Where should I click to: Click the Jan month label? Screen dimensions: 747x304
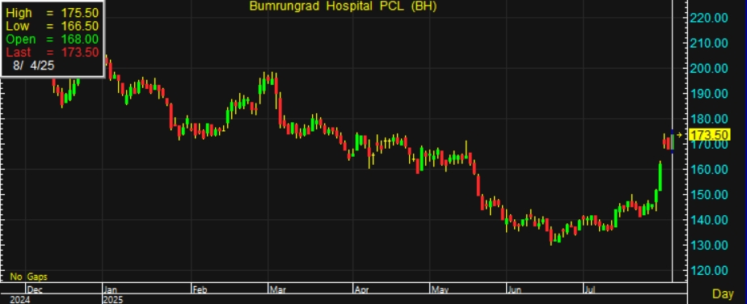(111, 289)
